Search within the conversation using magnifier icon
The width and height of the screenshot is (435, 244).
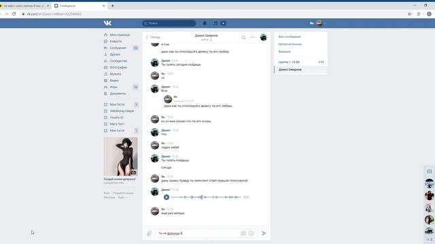243,37
